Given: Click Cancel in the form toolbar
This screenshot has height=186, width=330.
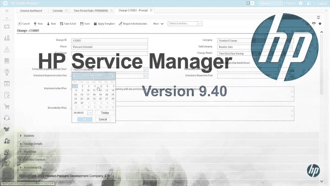Looking at the screenshot, I should pyautogui.click(x=24, y=24).
